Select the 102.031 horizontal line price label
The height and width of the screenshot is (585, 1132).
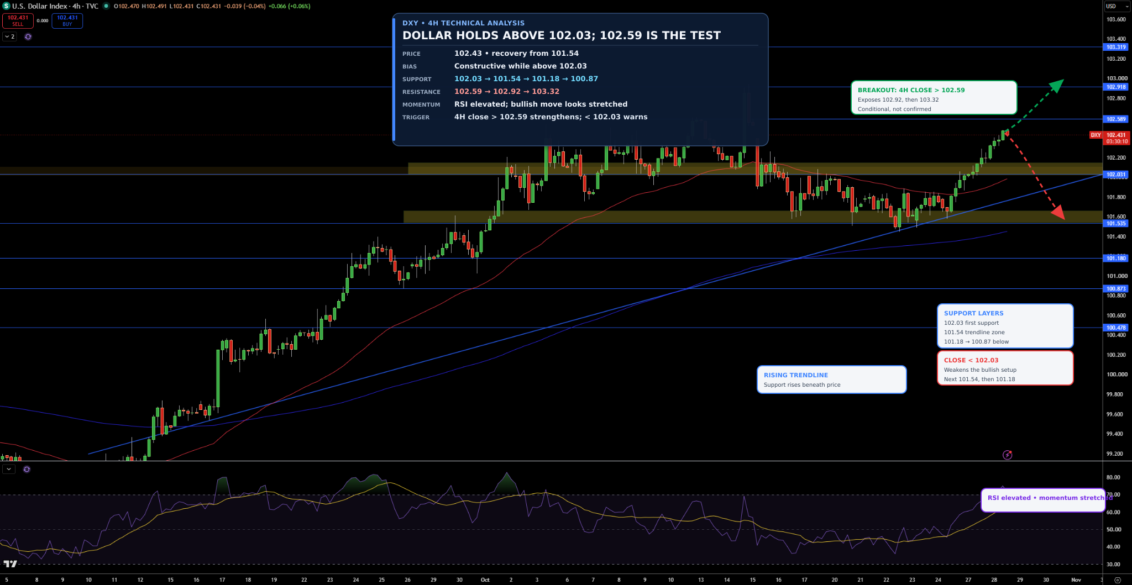pyautogui.click(x=1116, y=175)
